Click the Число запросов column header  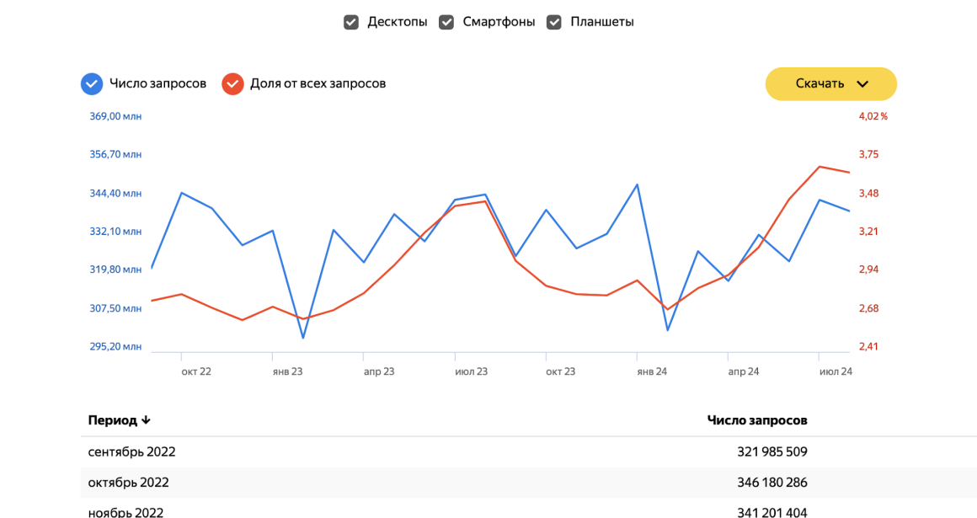point(757,420)
